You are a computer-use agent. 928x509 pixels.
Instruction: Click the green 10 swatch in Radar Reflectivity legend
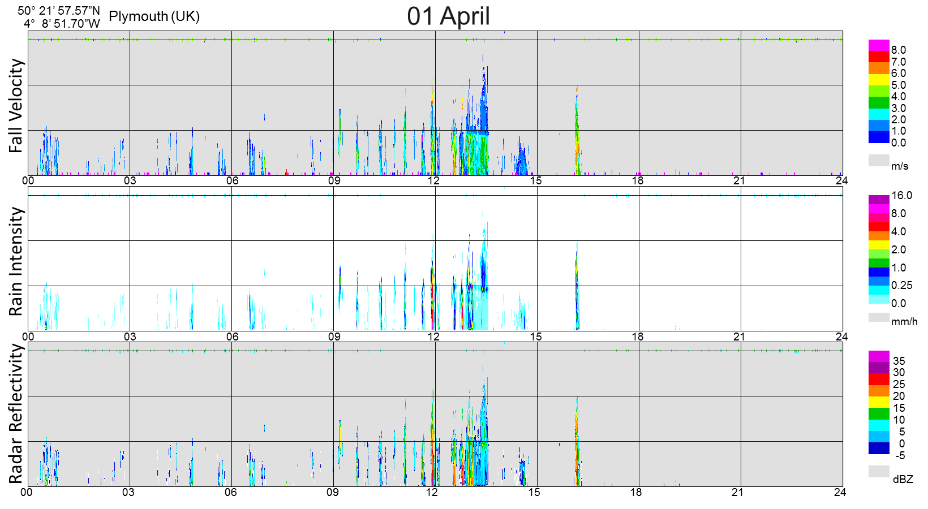pyautogui.click(x=879, y=414)
